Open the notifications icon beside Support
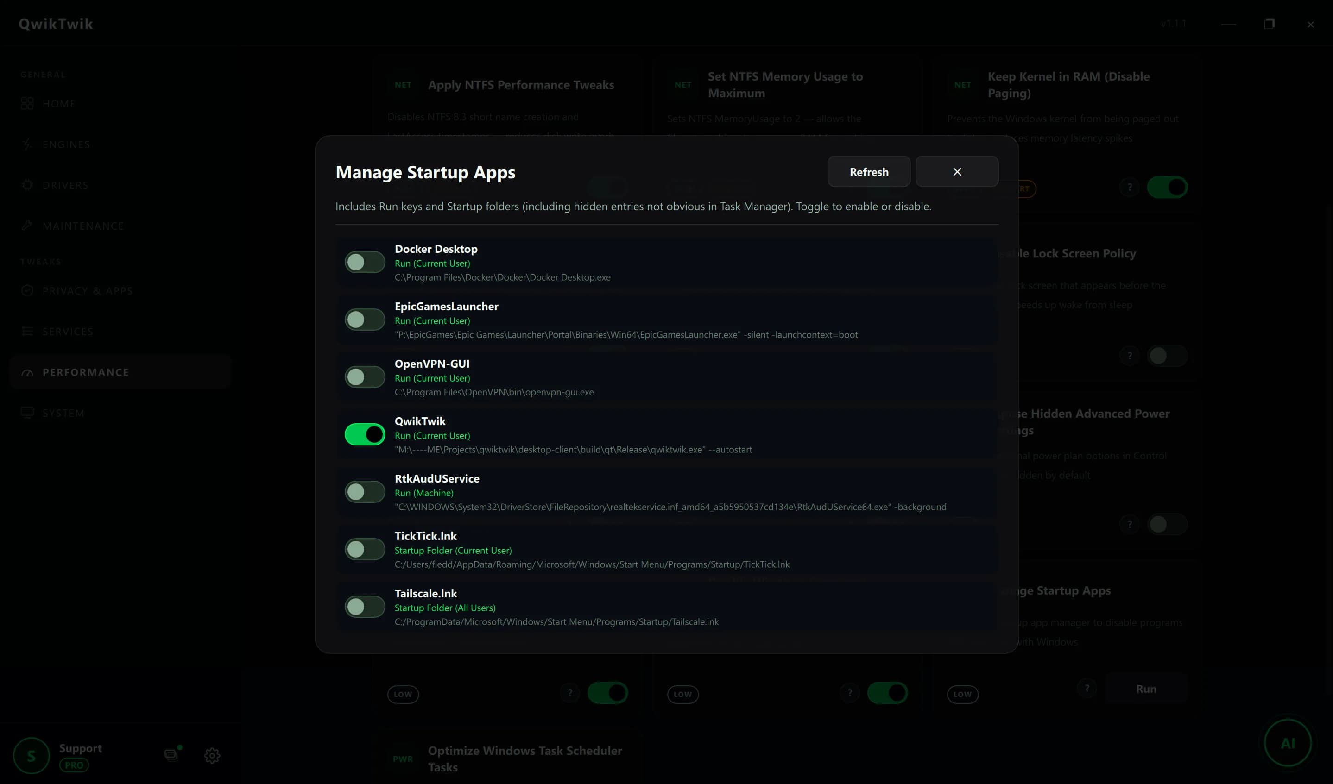This screenshot has width=1333, height=784. tap(172, 754)
